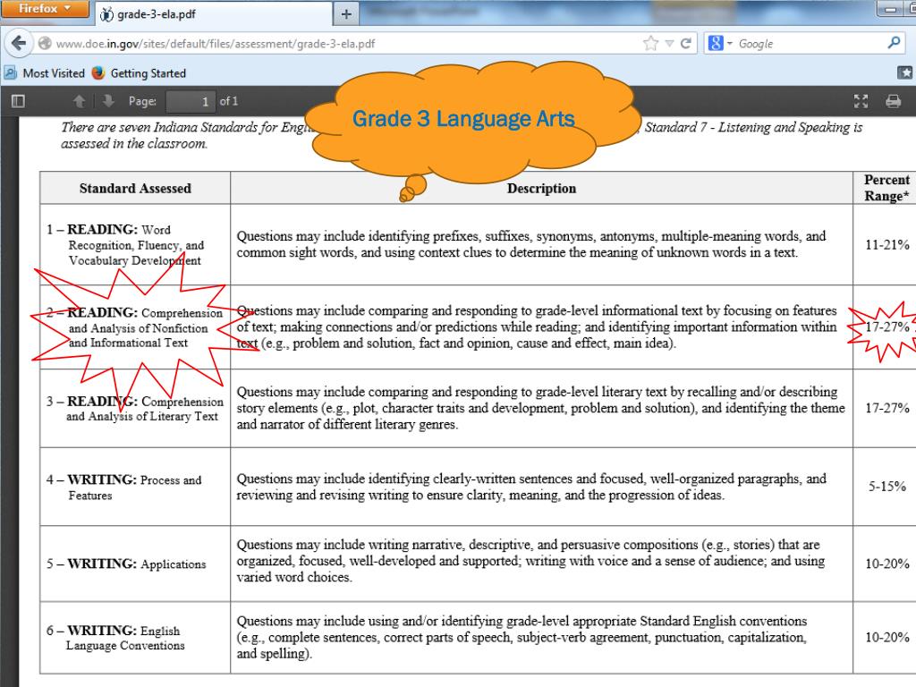The width and height of the screenshot is (916, 687).
Task: Go to previous PDF page arrow
Action: click(79, 101)
